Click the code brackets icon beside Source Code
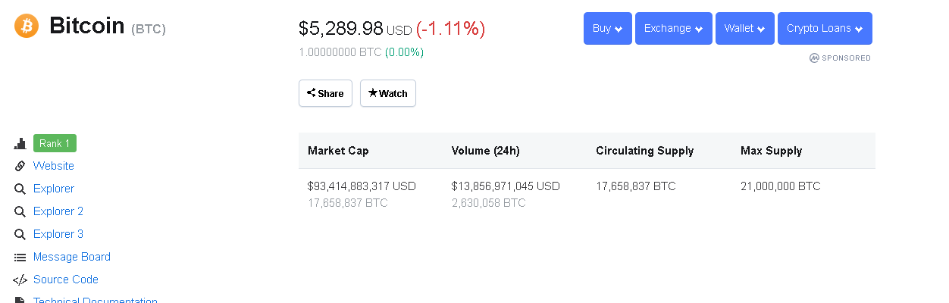 (20, 280)
